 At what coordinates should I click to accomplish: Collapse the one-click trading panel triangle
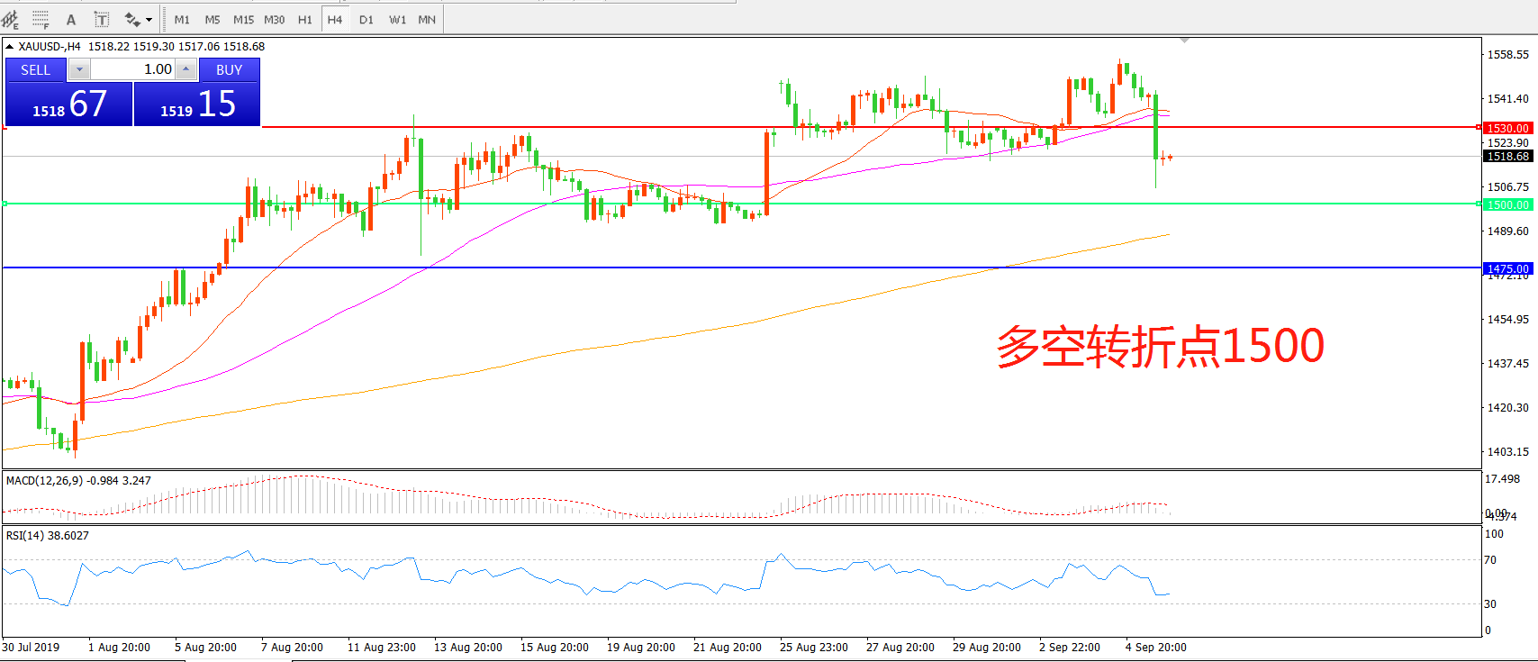(9, 47)
